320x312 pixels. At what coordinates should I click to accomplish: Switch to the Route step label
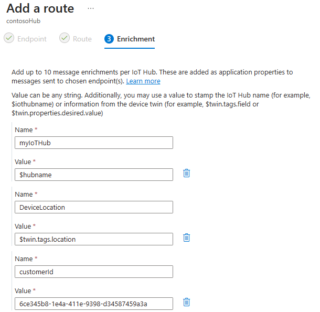(x=82, y=39)
